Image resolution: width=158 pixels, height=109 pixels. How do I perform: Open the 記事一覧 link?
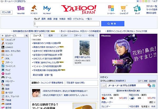tap(49, 75)
